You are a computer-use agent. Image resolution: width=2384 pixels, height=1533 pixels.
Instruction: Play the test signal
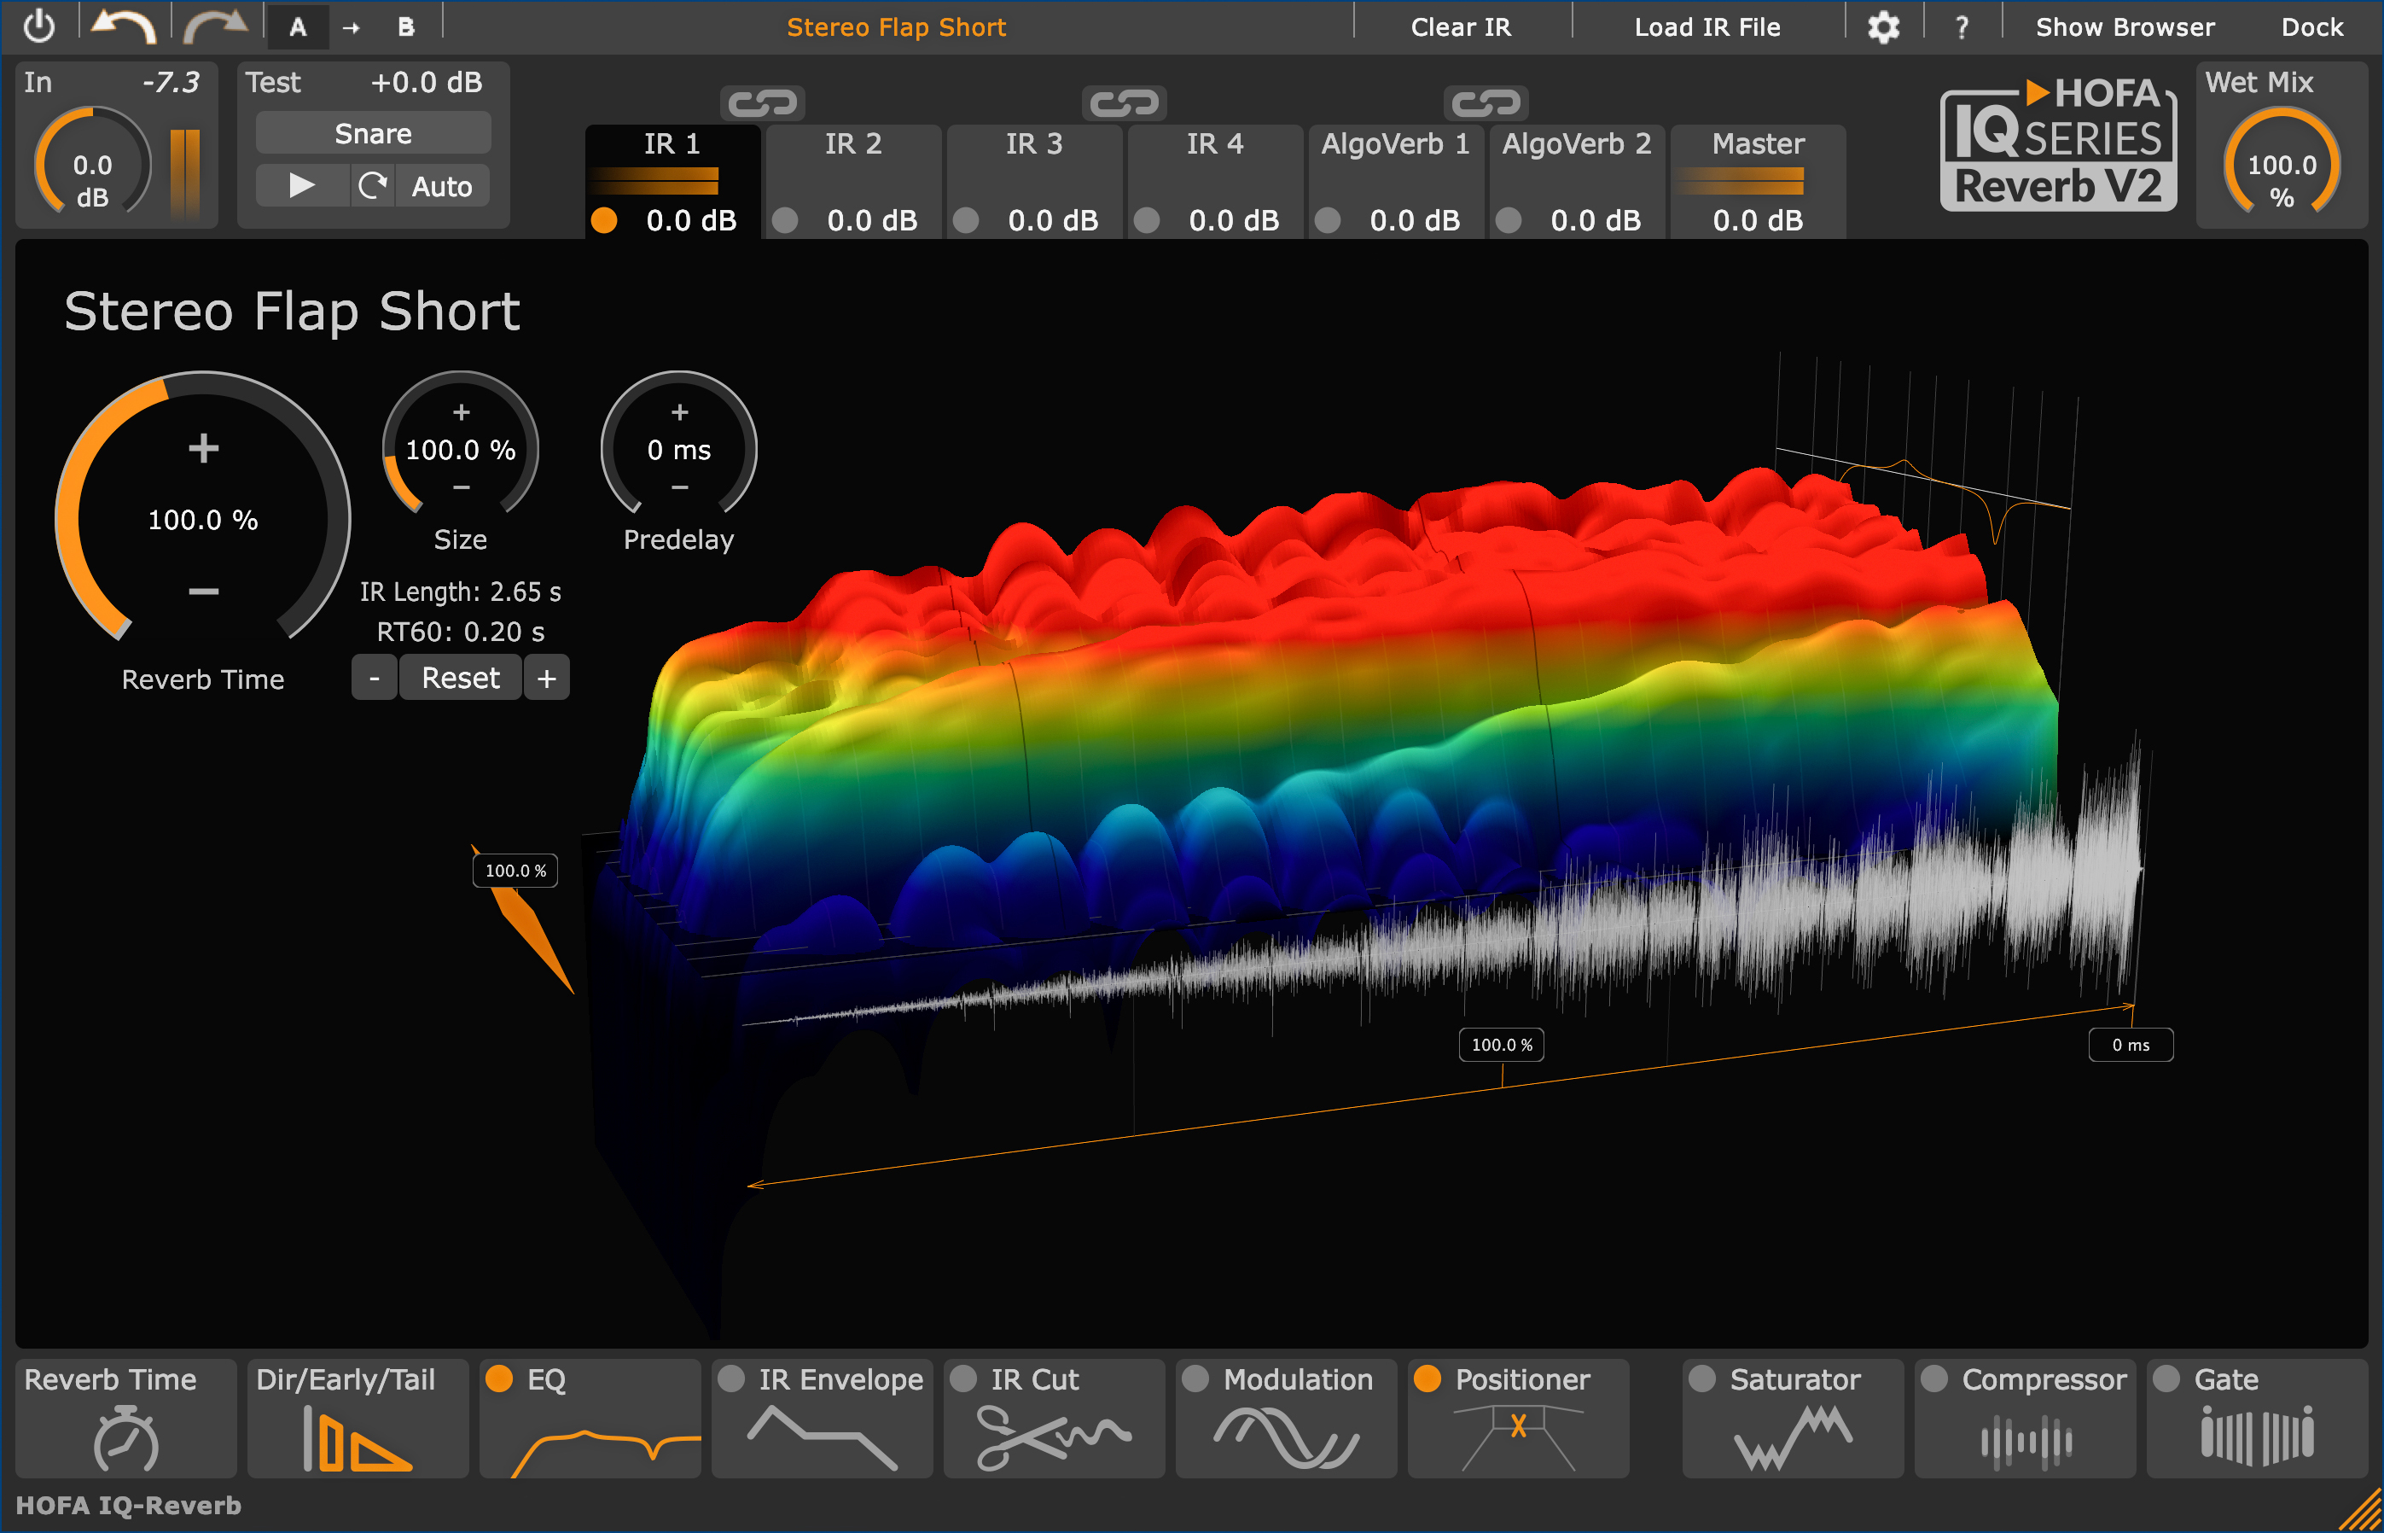(301, 185)
